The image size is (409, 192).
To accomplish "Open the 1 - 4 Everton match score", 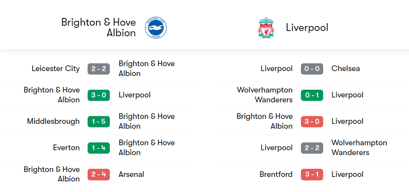I will pos(99,148).
